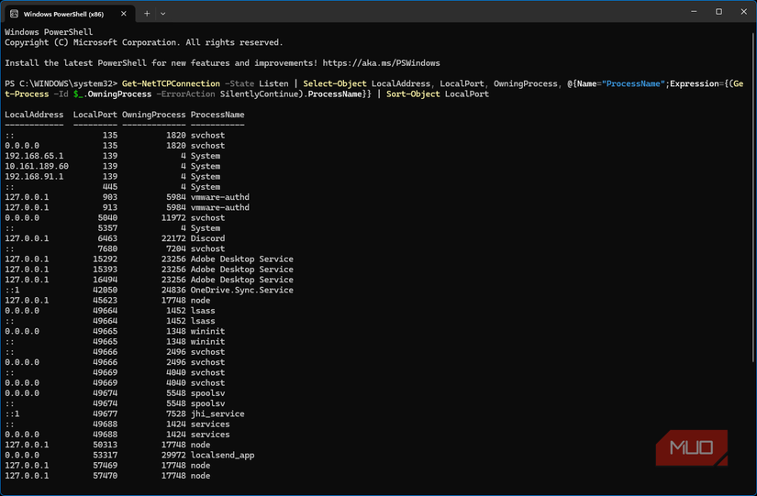Click the jhi_service process name
Image resolution: width=757 pixels, height=496 pixels.
tap(217, 414)
